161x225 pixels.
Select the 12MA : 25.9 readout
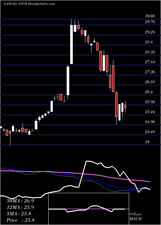coord(20,207)
